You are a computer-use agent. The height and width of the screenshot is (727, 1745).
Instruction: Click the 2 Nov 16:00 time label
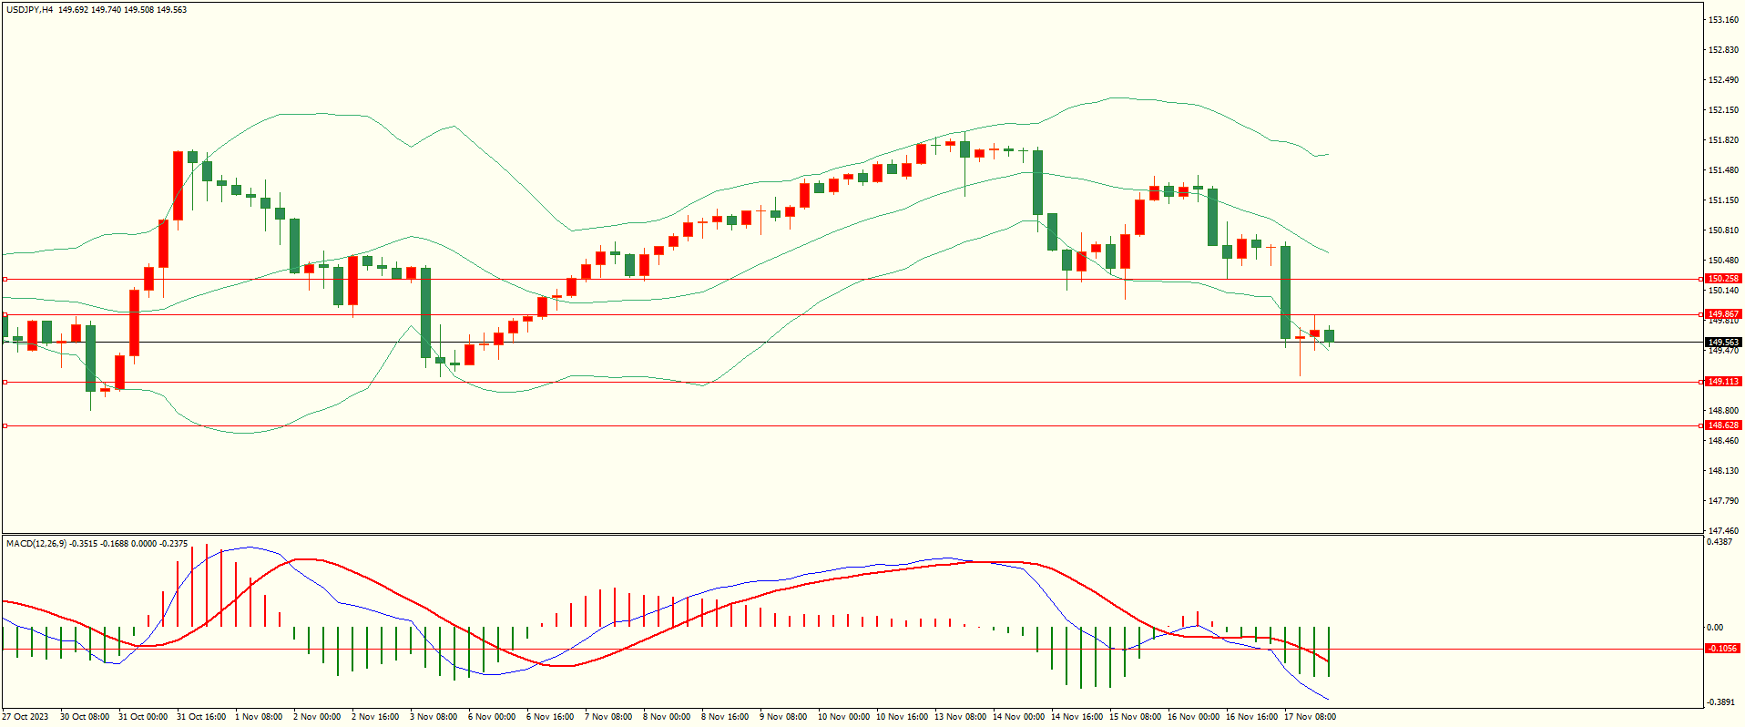(x=375, y=717)
